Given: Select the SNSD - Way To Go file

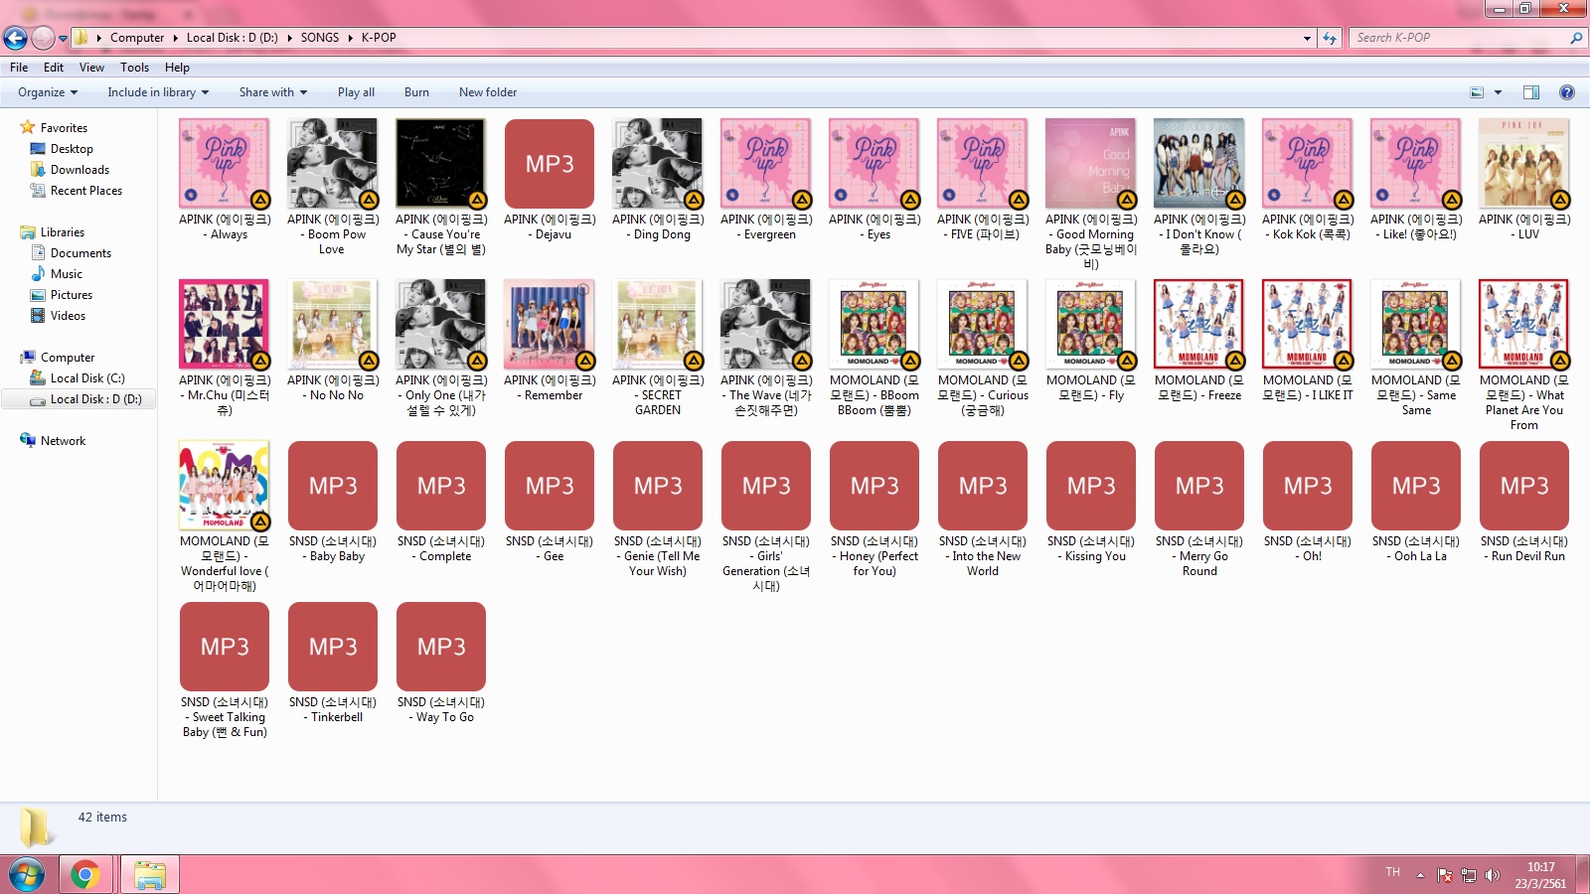Looking at the screenshot, I should 441,663.
